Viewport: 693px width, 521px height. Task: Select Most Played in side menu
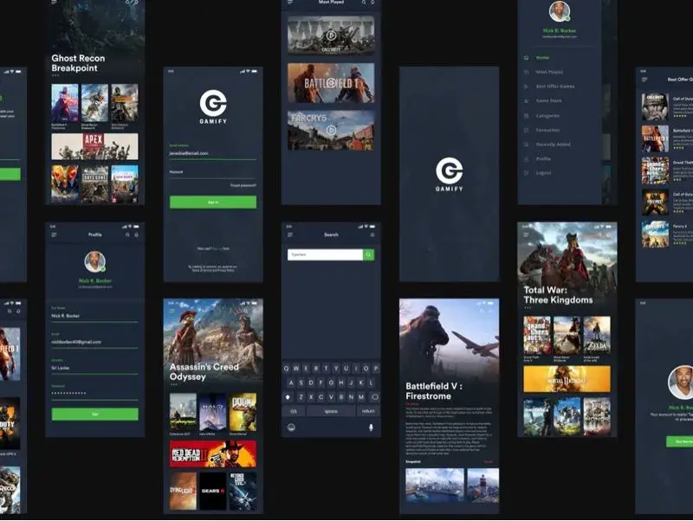tap(549, 72)
